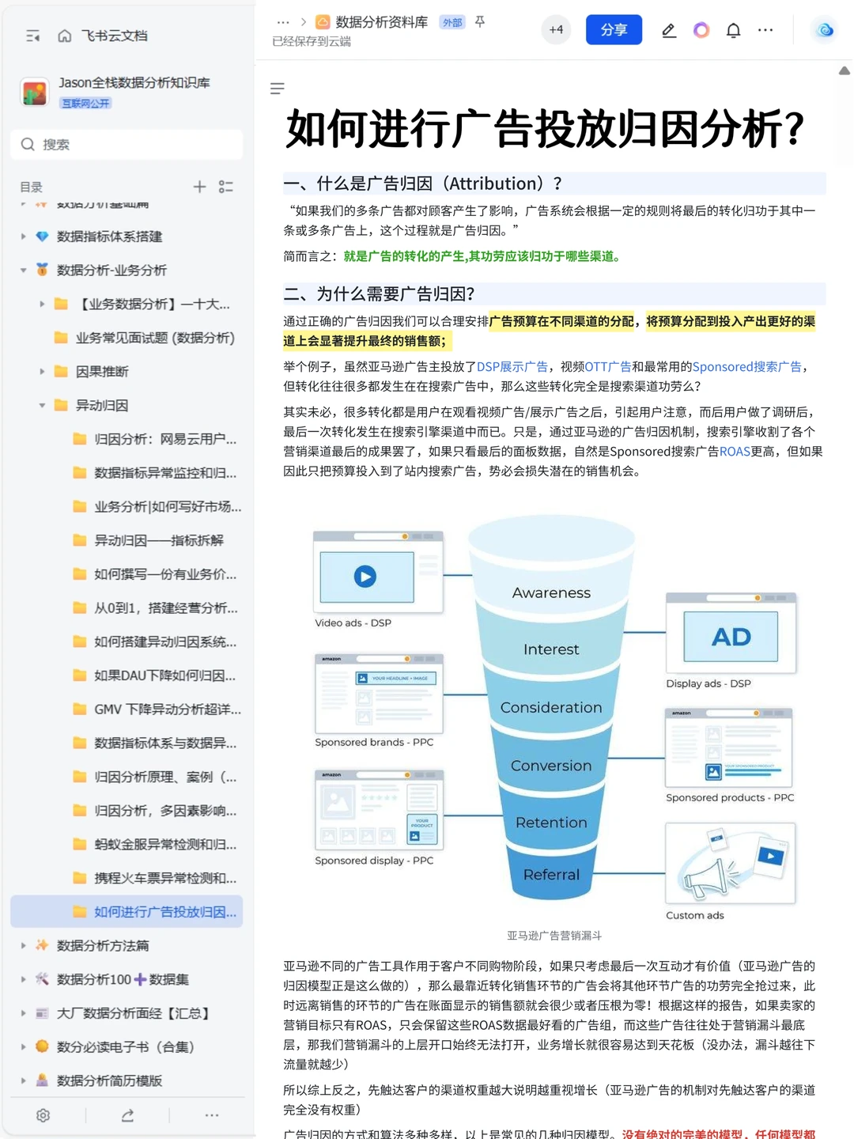This screenshot has width=854, height=1139.
Task: Open the breadcrumb ellipsis menu in header
Action: (282, 23)
